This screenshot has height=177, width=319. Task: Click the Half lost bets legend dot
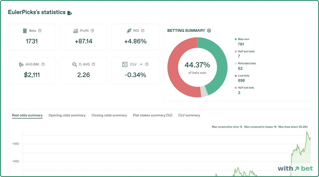[236, 88]
